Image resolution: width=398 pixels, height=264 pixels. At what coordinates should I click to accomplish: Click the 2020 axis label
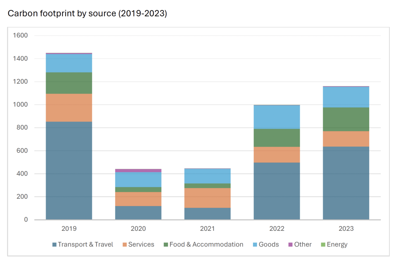pos(138,228)
